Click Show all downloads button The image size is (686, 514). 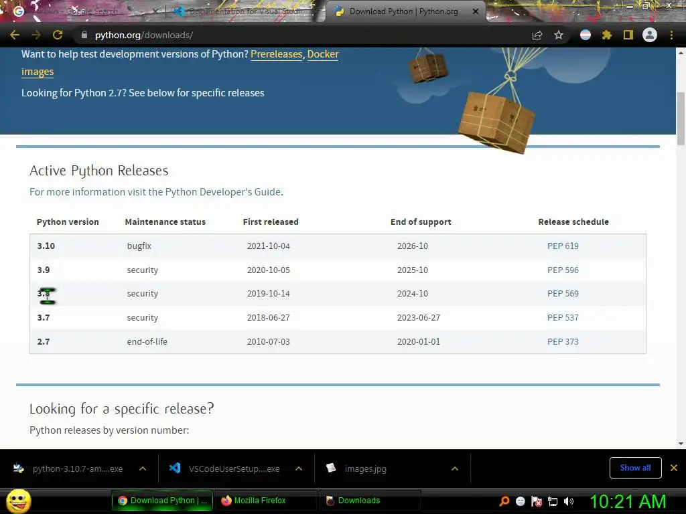[635, 468]
